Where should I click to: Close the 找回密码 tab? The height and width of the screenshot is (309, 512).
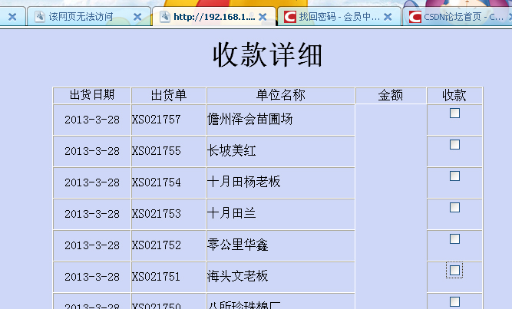tap(388, 17)
